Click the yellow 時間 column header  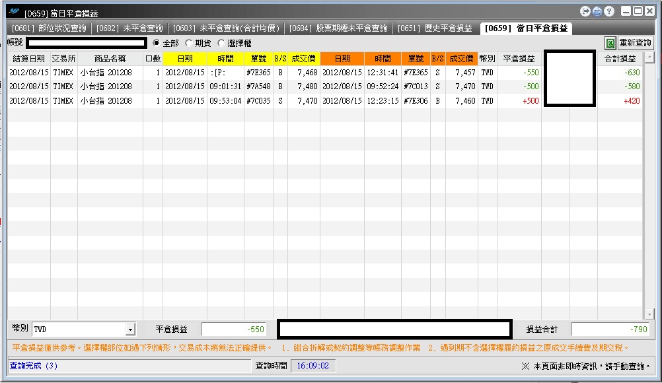point(225,59)
